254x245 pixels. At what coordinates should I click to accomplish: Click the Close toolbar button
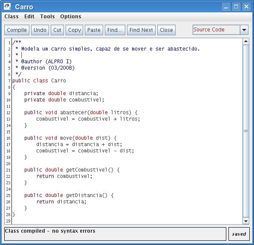[166, 30]
